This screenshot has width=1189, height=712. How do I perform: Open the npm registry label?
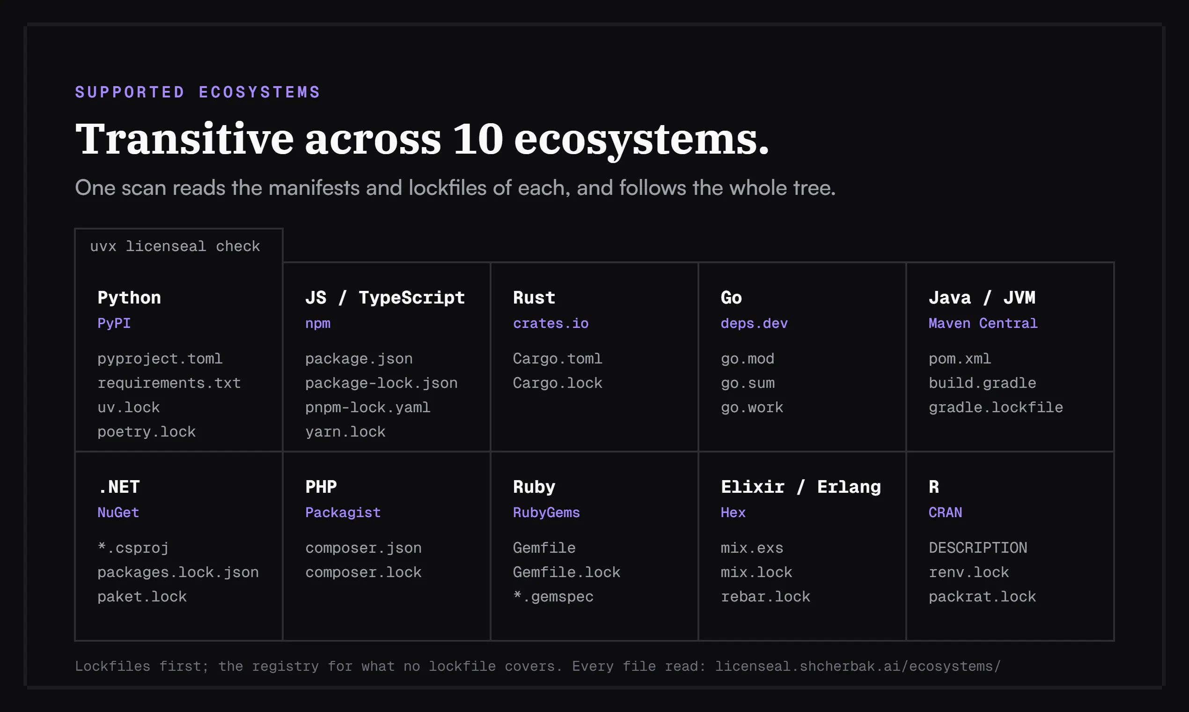tap(318, 323)
